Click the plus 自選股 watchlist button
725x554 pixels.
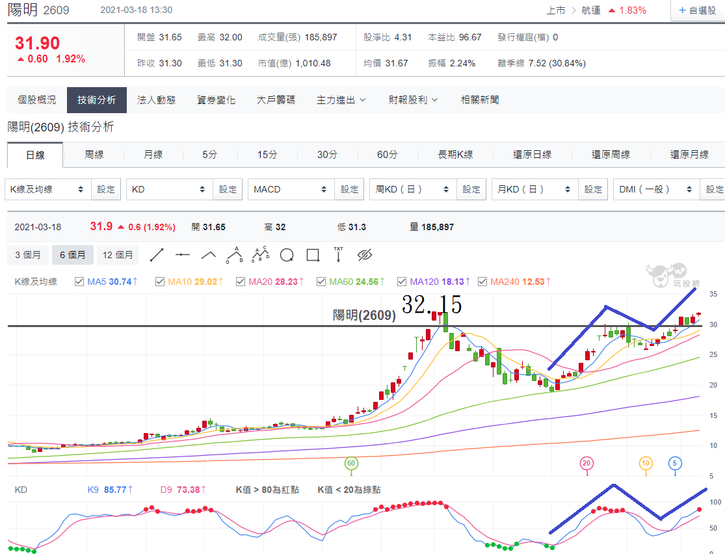[697, 10]
